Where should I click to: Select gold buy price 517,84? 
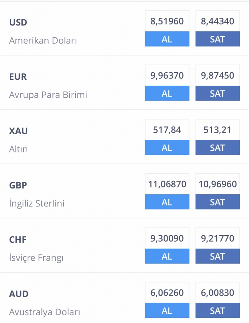(x=167, y=129)
